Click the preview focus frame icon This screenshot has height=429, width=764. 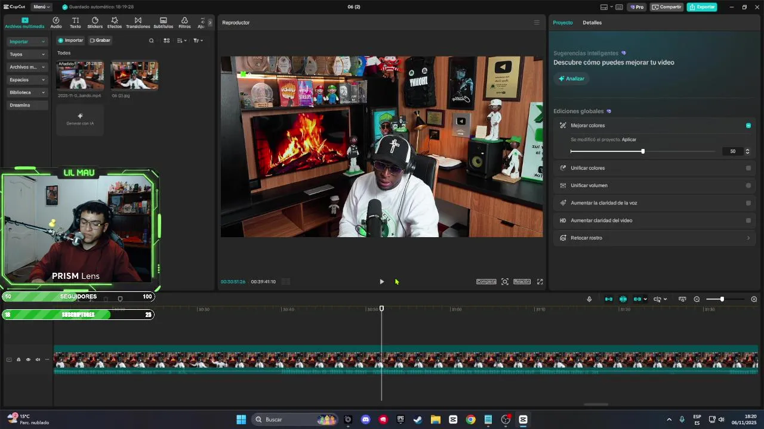click(x=505, y=282)
